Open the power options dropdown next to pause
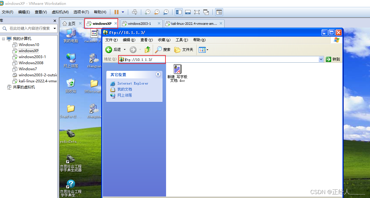The image size is (370, 198). point(123,12)
